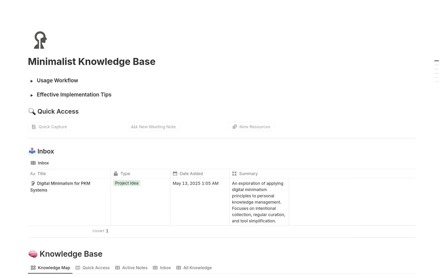Expand Effective Implementation Tips section

[x=32, y=95]
